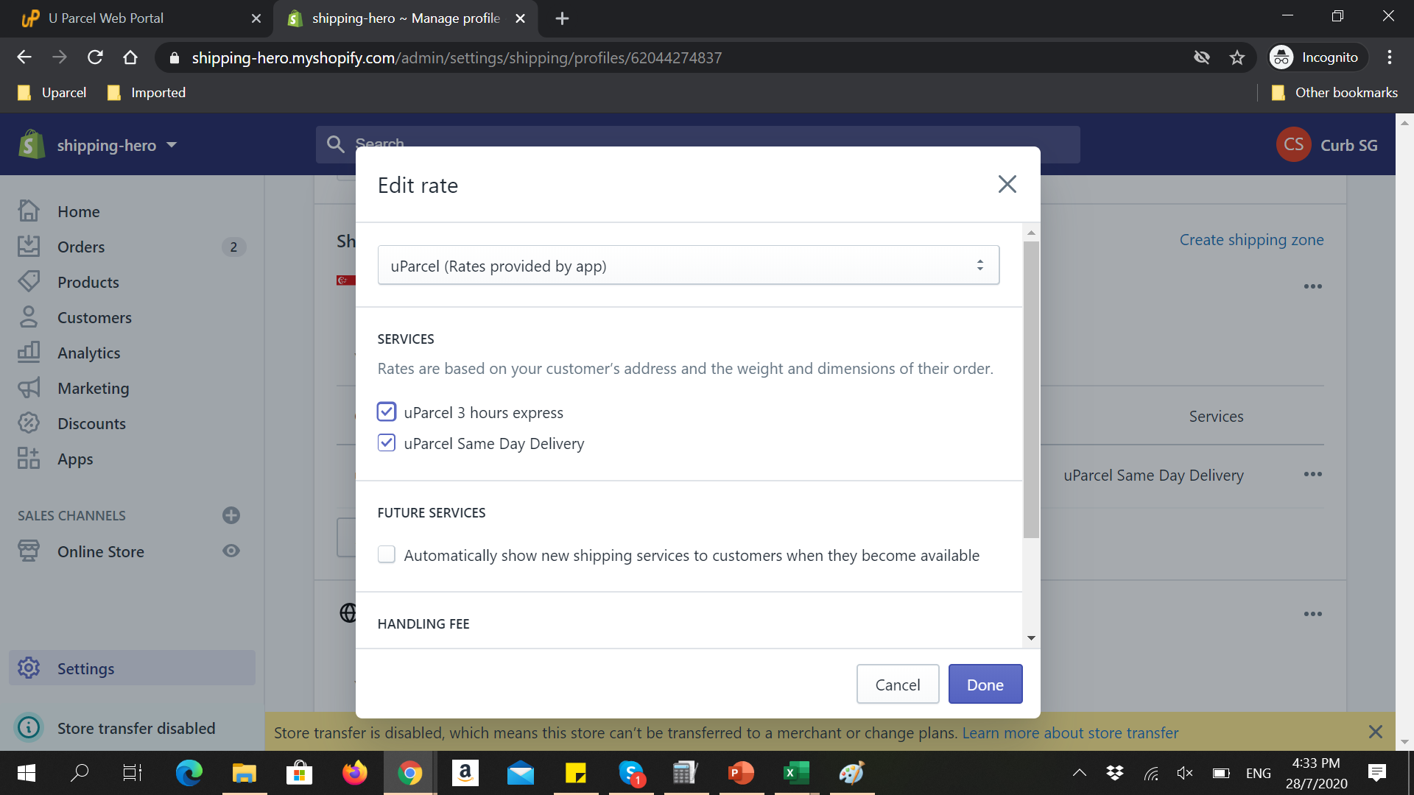
Task: Open the rate provider dropdown
Action: [687, 265]
